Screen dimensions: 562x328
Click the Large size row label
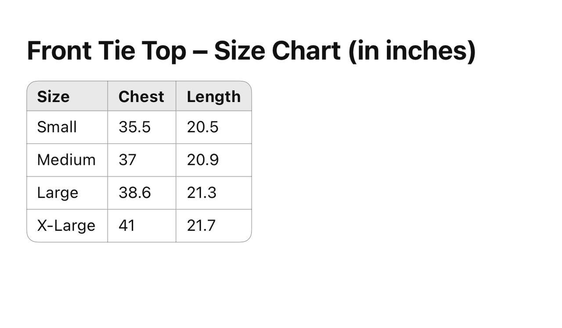tap(58, 193)
